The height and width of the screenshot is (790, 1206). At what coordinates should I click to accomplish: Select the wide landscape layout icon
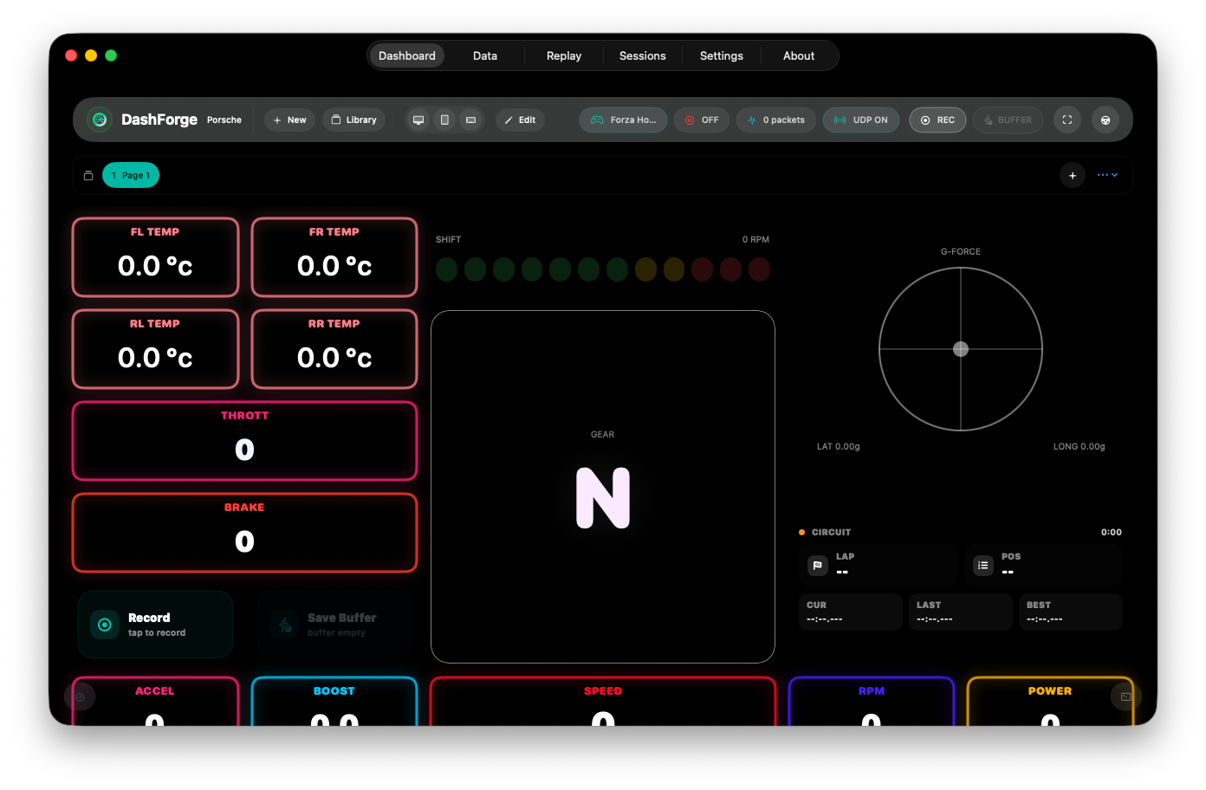(470, 120)
